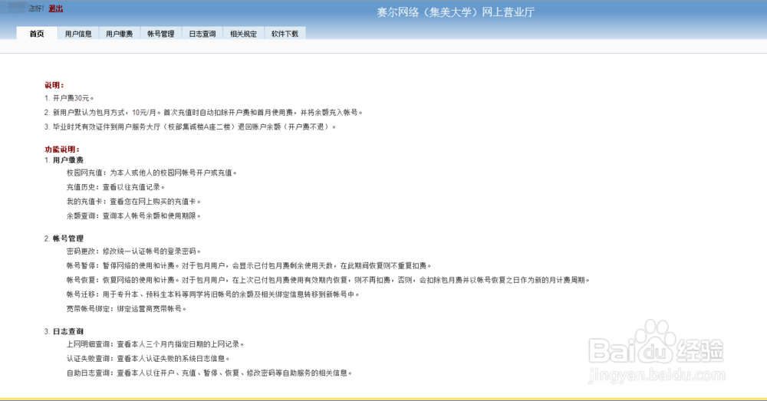Viewport: 767px width, 401px height.
Task: Click the bold 日志查询 section heading
Action: pyautogui.click(x=68, y=331)
